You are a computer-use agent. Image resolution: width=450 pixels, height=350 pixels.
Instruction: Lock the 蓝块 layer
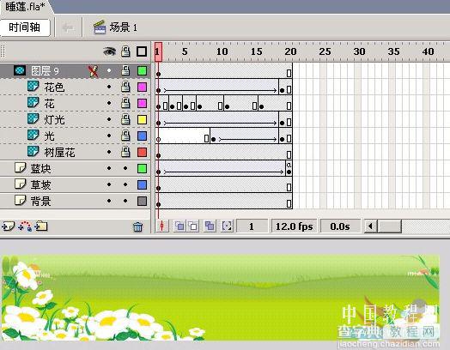(x=125, y=168)
